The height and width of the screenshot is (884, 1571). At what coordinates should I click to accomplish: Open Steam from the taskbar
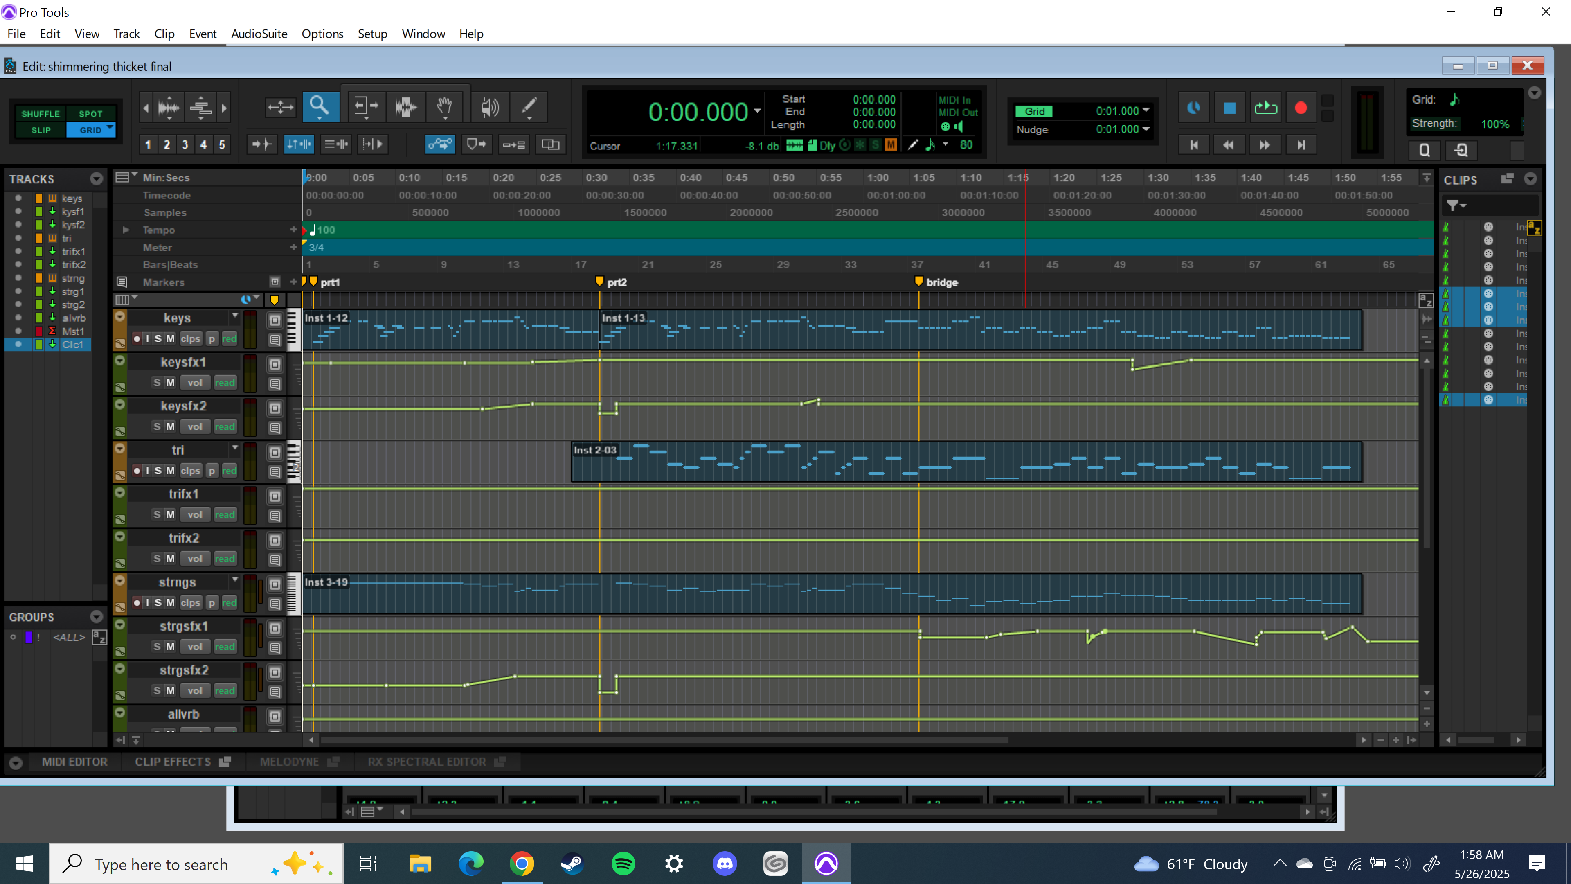(572, 863)
